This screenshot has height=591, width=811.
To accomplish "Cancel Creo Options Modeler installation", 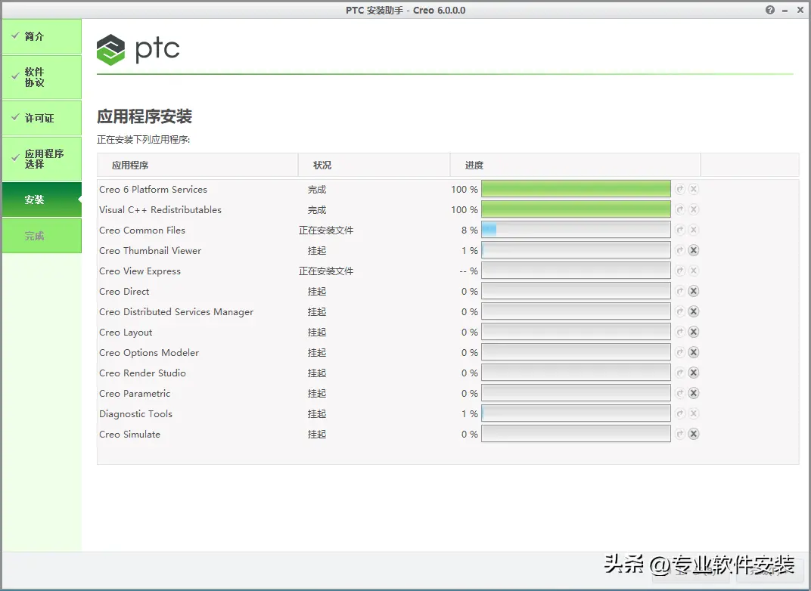I will pos(694,352).
